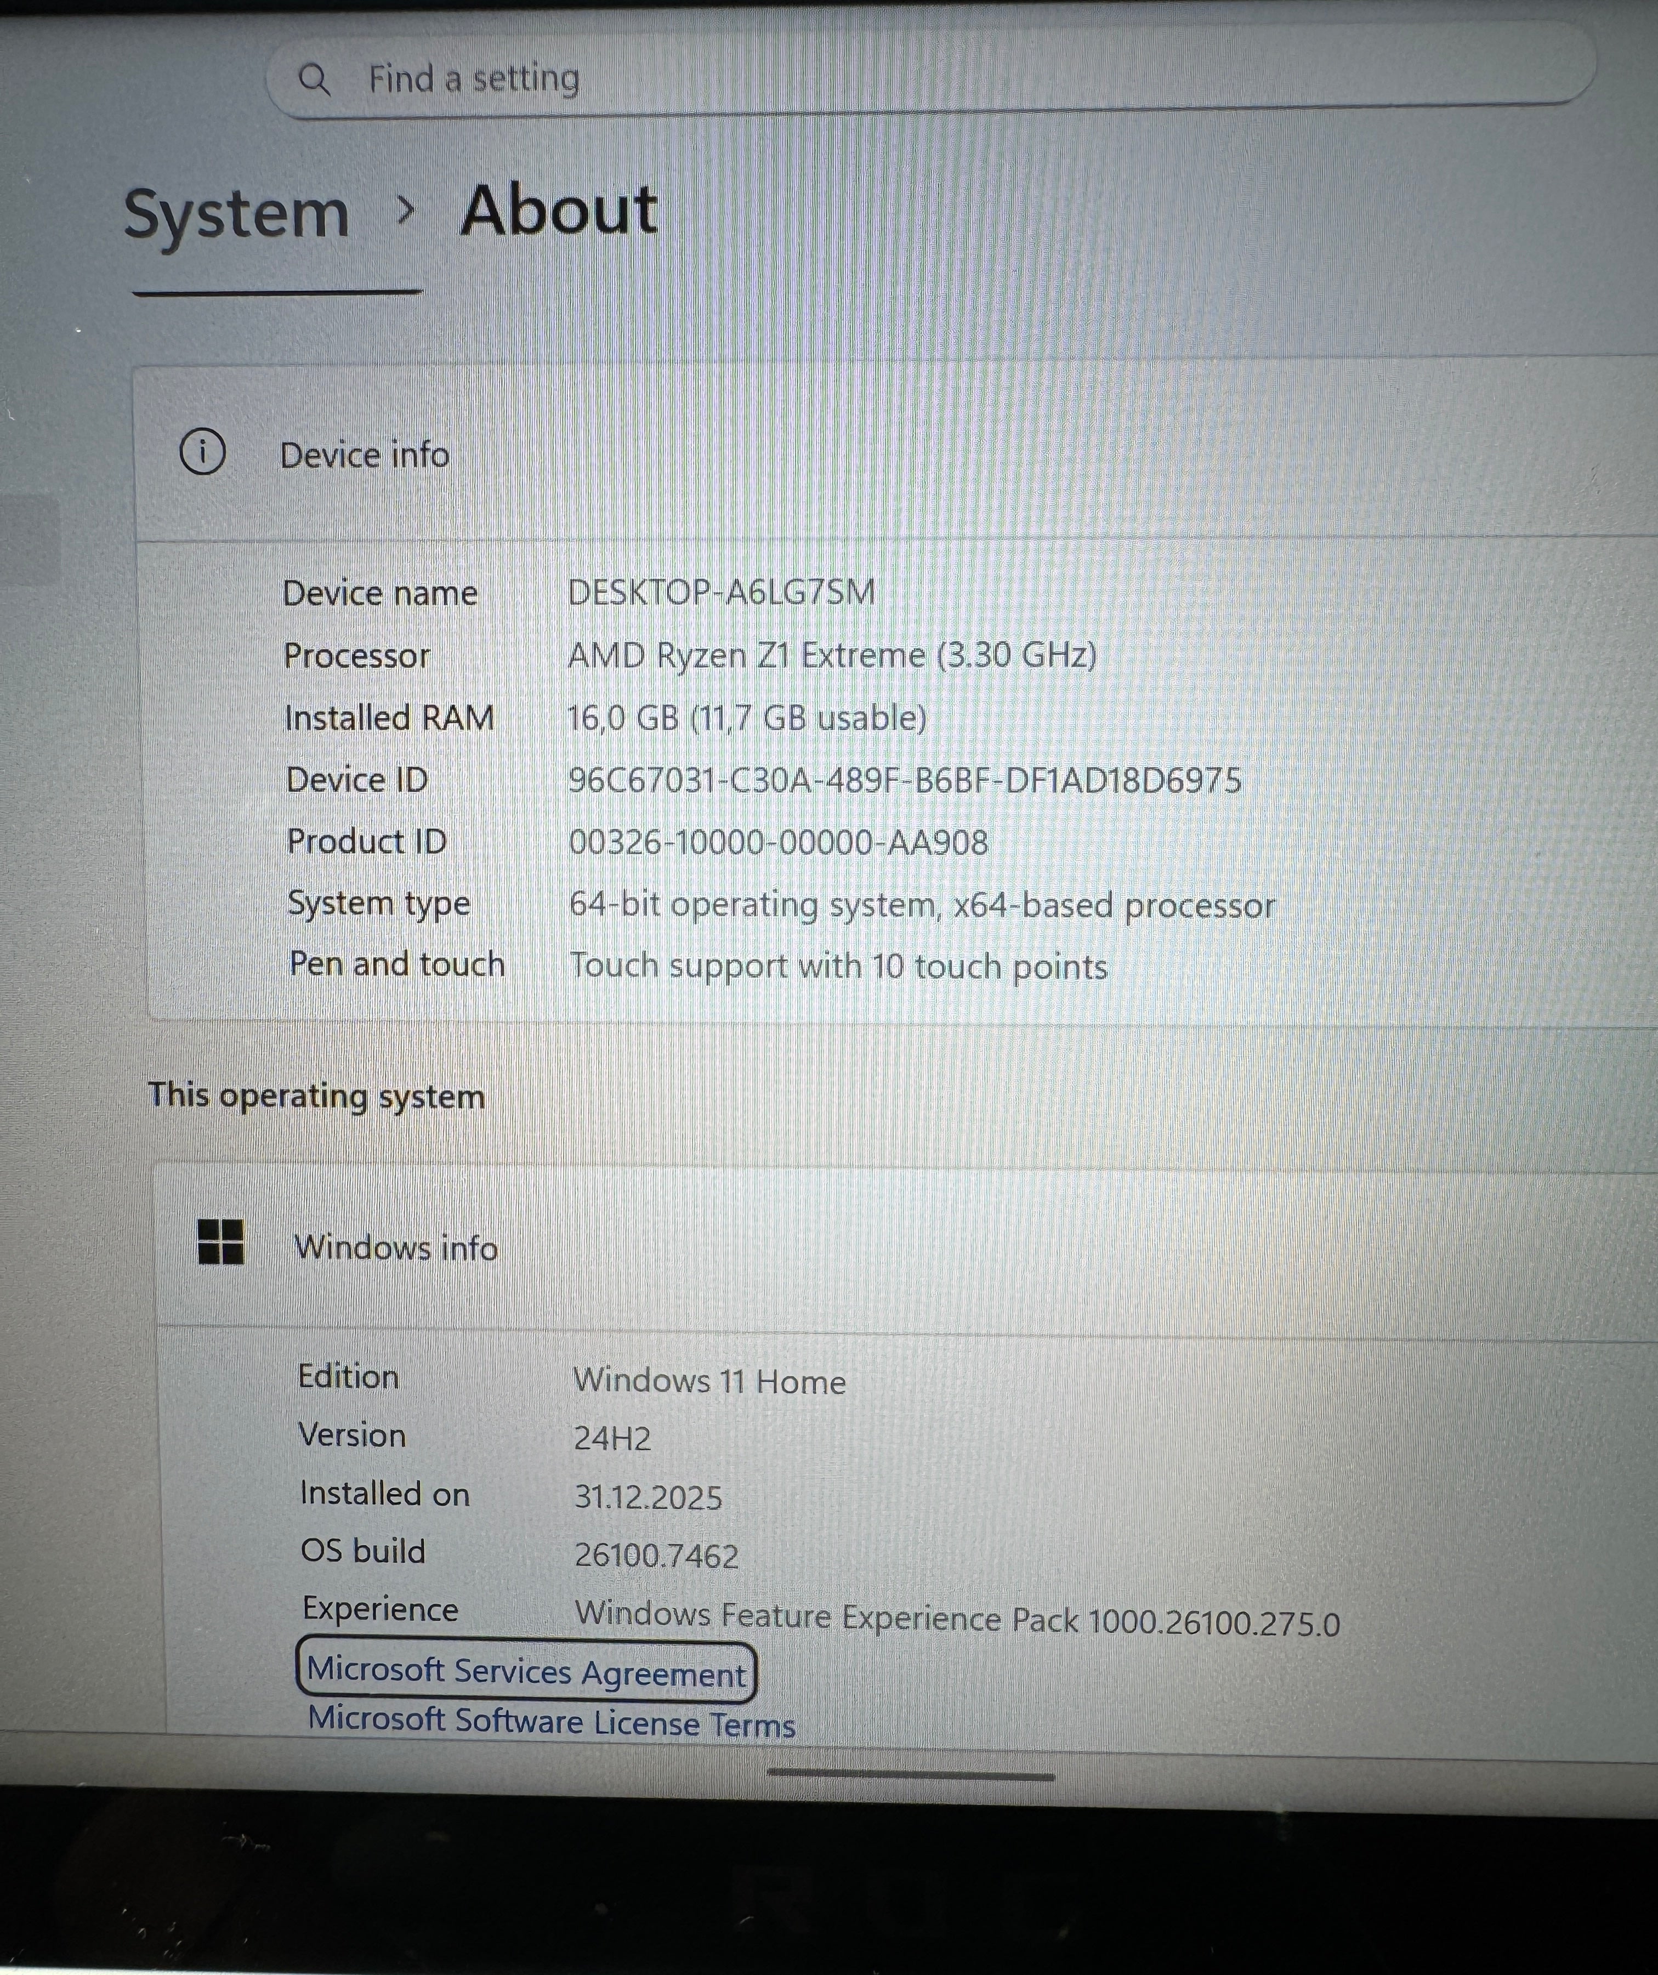Click the Windows logo icon
Screen dimensions: 1658x1975
click(x=221, y=1242)
